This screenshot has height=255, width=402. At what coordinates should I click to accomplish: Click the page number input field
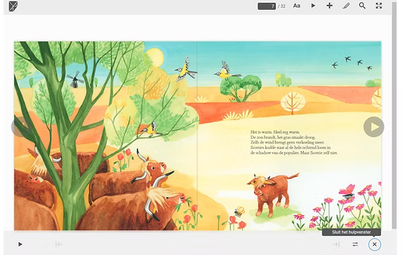pyautogui.click(x=266, y=6)
